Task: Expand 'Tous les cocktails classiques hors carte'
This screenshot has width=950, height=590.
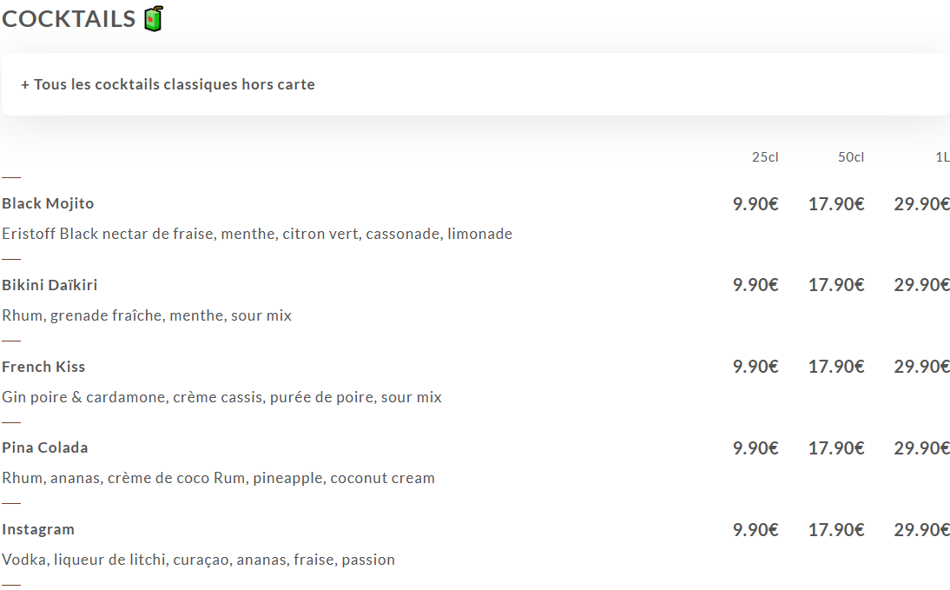Action: pyautogui.click(x=168, y=85)
